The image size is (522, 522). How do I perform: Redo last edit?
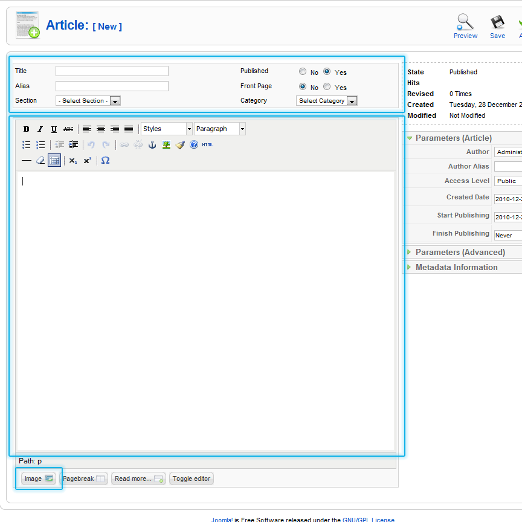106,144
